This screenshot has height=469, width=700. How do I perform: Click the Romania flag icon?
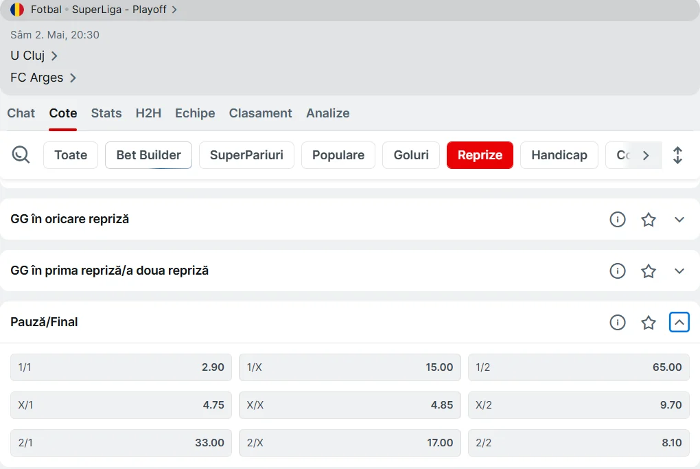[17, 10]
